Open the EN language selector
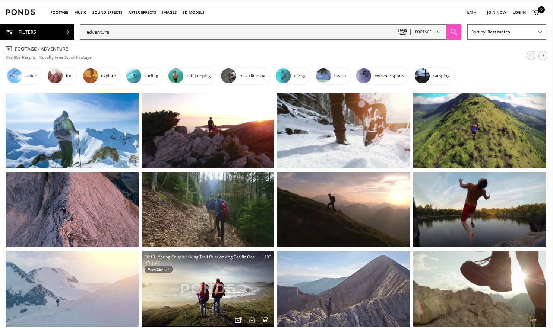 pos(471,12)
